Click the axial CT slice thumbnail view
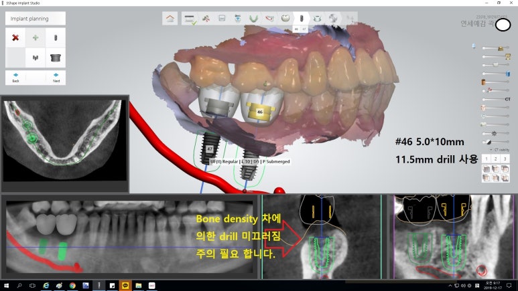Viewport: 518px width, 291px height. (x=64, y=139)
